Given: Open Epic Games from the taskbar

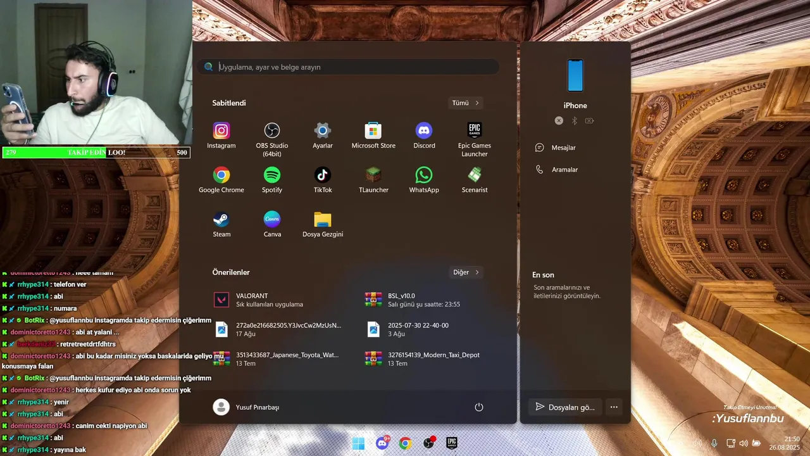Looking at the screenshot, I should click(452, 443).
